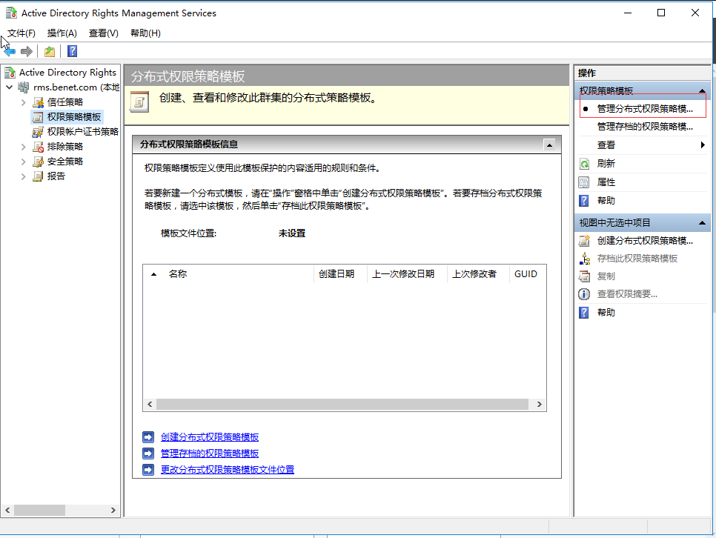Collapse the 视图中无选中项目 actions section
Image resolution: width=716 pixels, height=538 pixels.
point(702,223)
